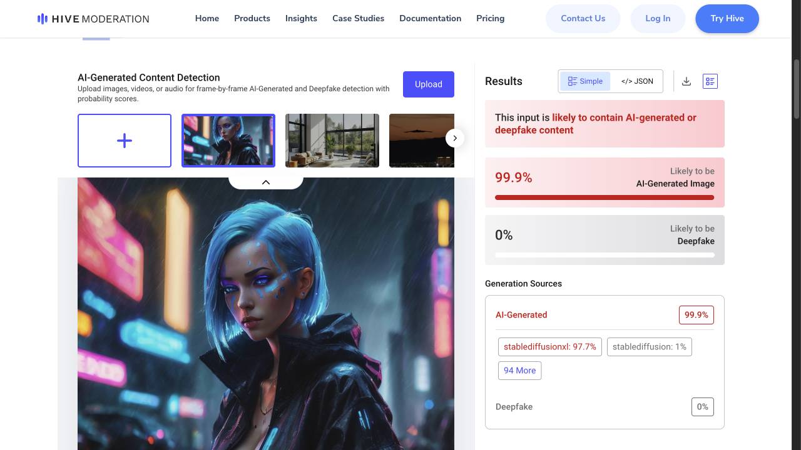Click the Deepfake probability bar
The height and width of the screenshot is (450, 801).
tap(605, 255)
